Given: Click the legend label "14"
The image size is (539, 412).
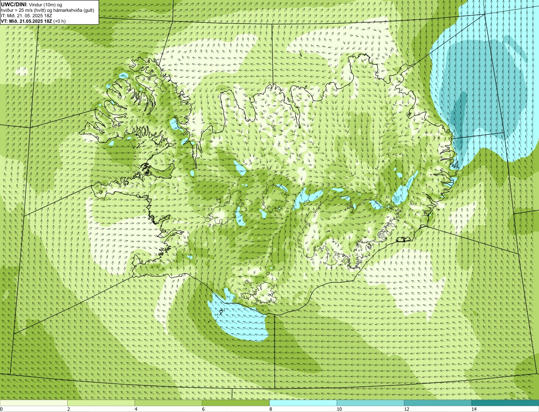Looking at the screenshot, I should [x=474, y=409].
